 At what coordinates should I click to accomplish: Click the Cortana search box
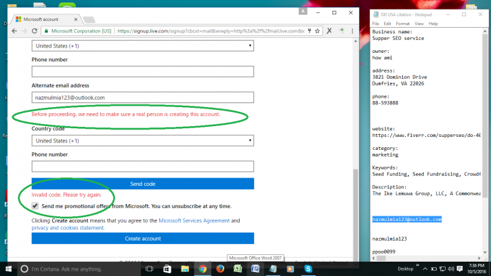(79, 269)
